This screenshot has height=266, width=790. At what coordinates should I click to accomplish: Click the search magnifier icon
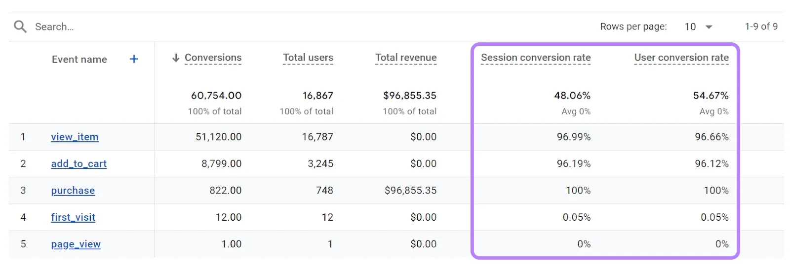pos(20,27)
